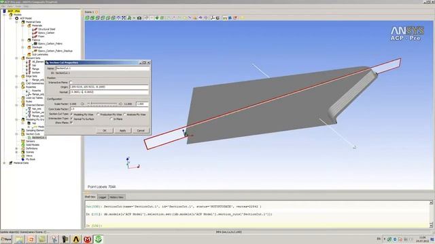The image size is (435, 244).
Task: Click the Look-Up Tables tree node
Action: pyautogui.click(x=35, y=98)
